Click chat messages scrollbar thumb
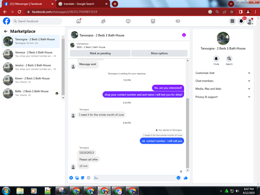Screen dimensions: 260x195 188,133
